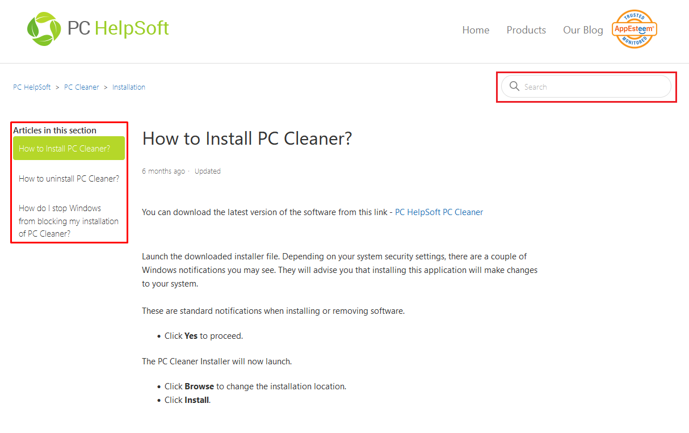
Task: Select How to Install PC Cleaner sidebar article
Action: [x=69, y=149]
